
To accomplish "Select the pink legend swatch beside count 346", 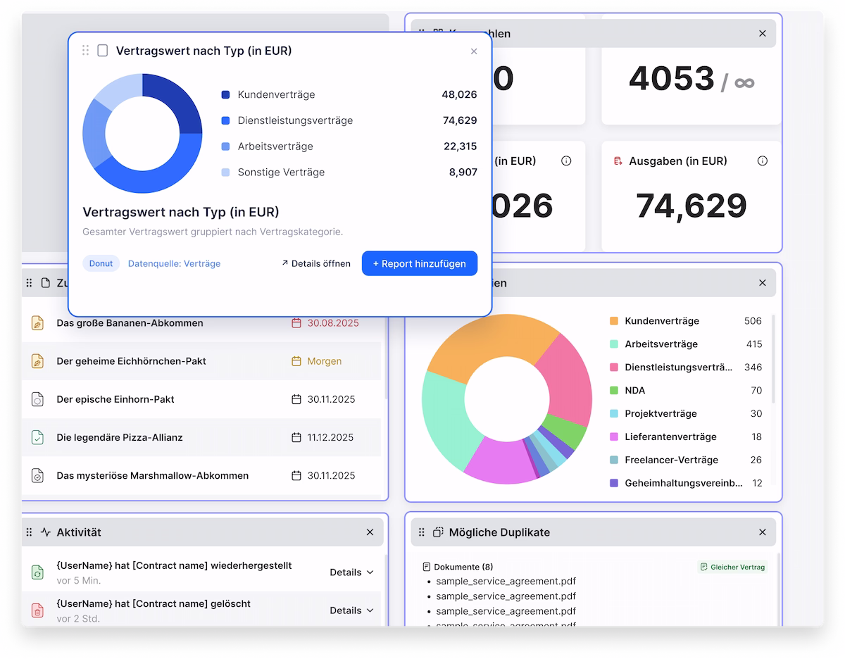I will [x=614, y=368].
